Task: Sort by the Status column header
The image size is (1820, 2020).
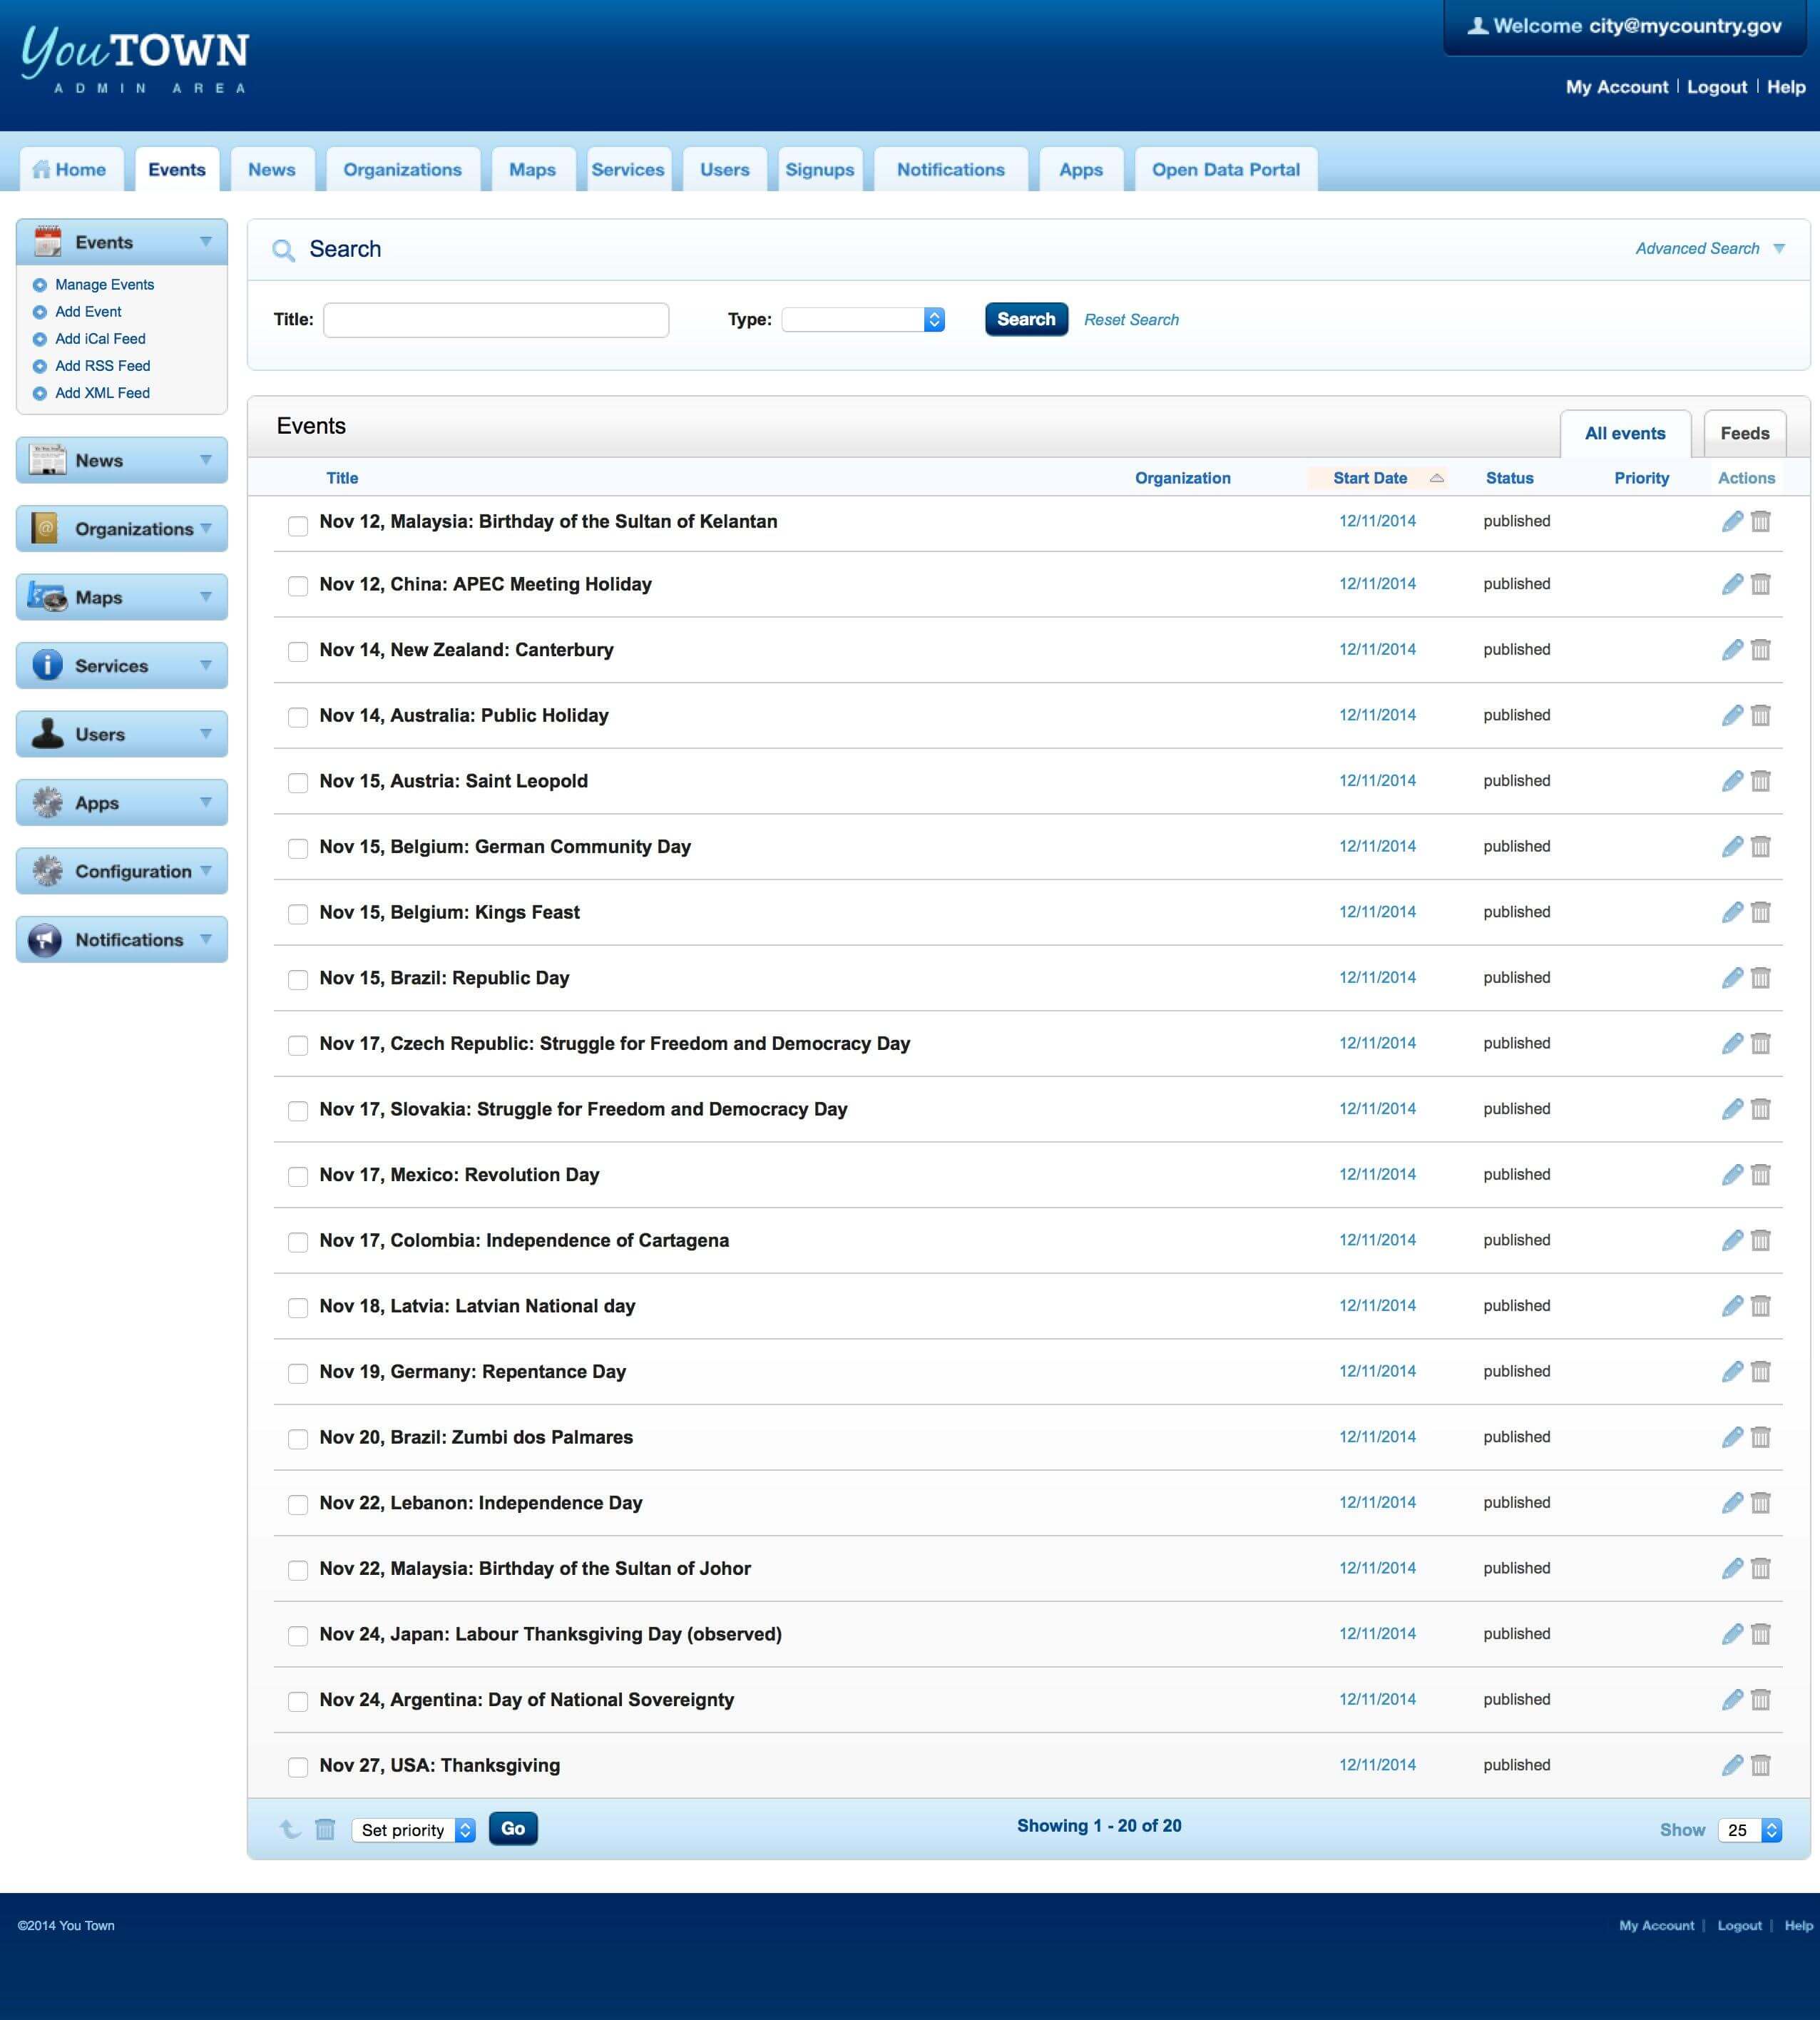Action: click(x=1509, y=478)
